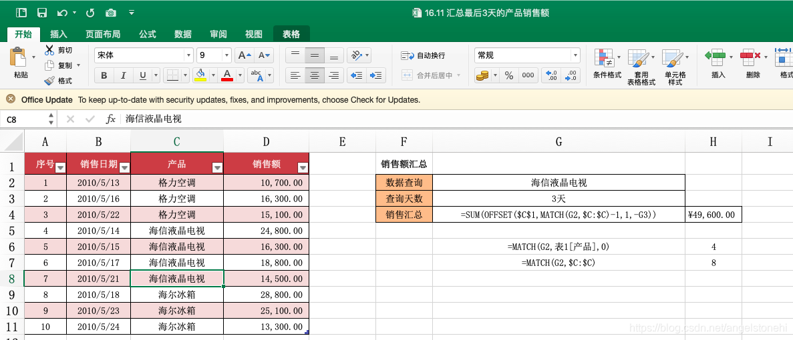Click the Redo icon in title bar
Viewport: 793px width, 340px height.
tap(91, 13)
